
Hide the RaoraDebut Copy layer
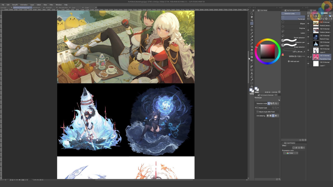308,57
